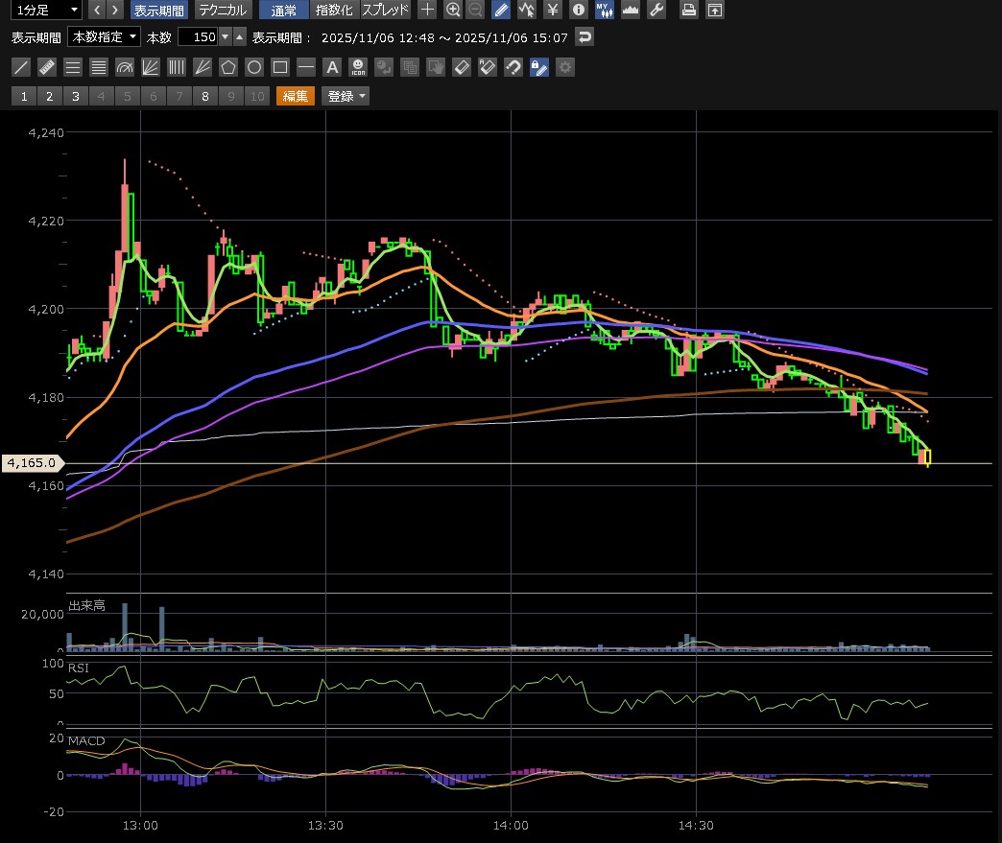The image size is (1002, 843).
Task: Click the printer icon to print chart
Action: (x=688, y=11)
